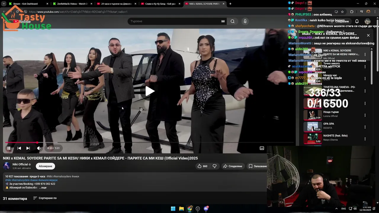The width and height of the screenshot is (379, 213).
Task: Switch to Слави и Ку-Ку Бенд tab
Action: tap(160, 4)
